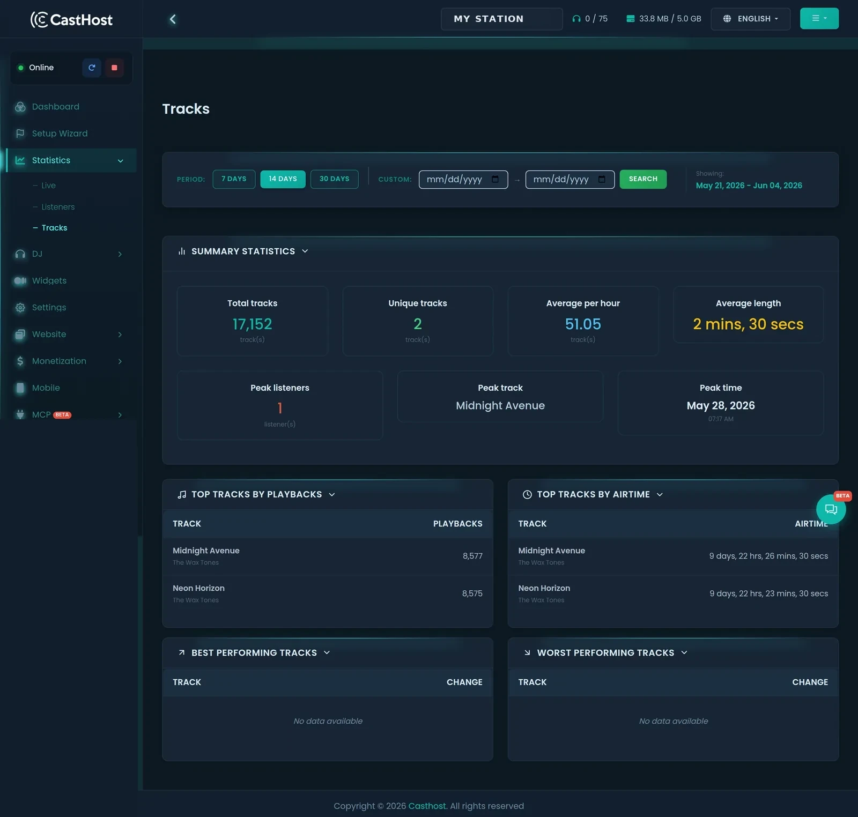Click Midnight Avenue in Playbacks table
Viewport: 858px width, 817px height.
tap(206, 551)
